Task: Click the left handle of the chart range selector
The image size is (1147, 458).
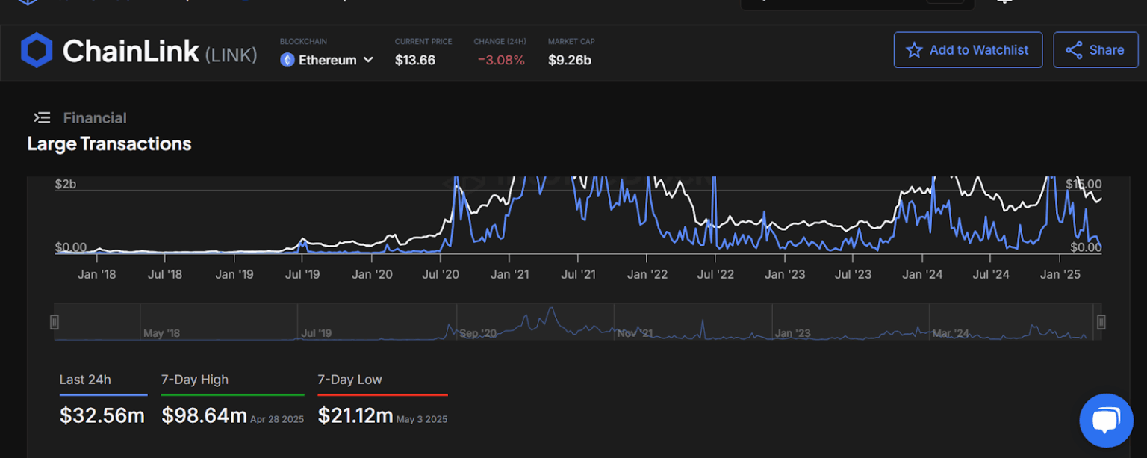Action: 55,322
